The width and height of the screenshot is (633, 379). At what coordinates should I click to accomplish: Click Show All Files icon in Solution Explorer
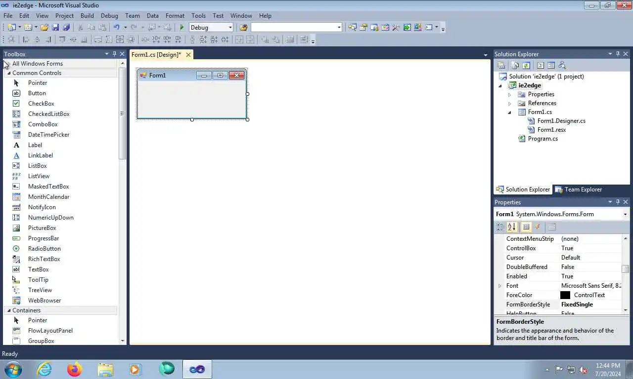[x=515, y=65]
